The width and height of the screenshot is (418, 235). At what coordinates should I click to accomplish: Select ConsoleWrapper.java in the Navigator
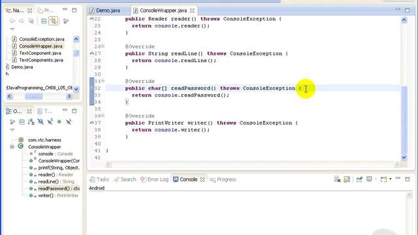pos(40,46)
